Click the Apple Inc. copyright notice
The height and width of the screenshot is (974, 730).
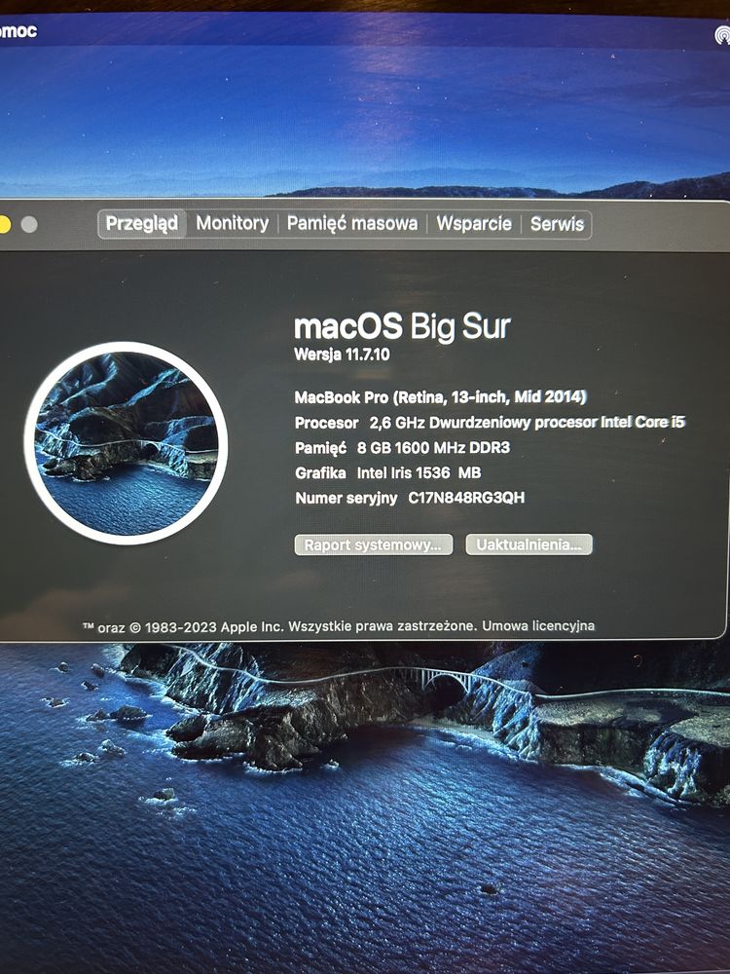[x=279, y=626]
